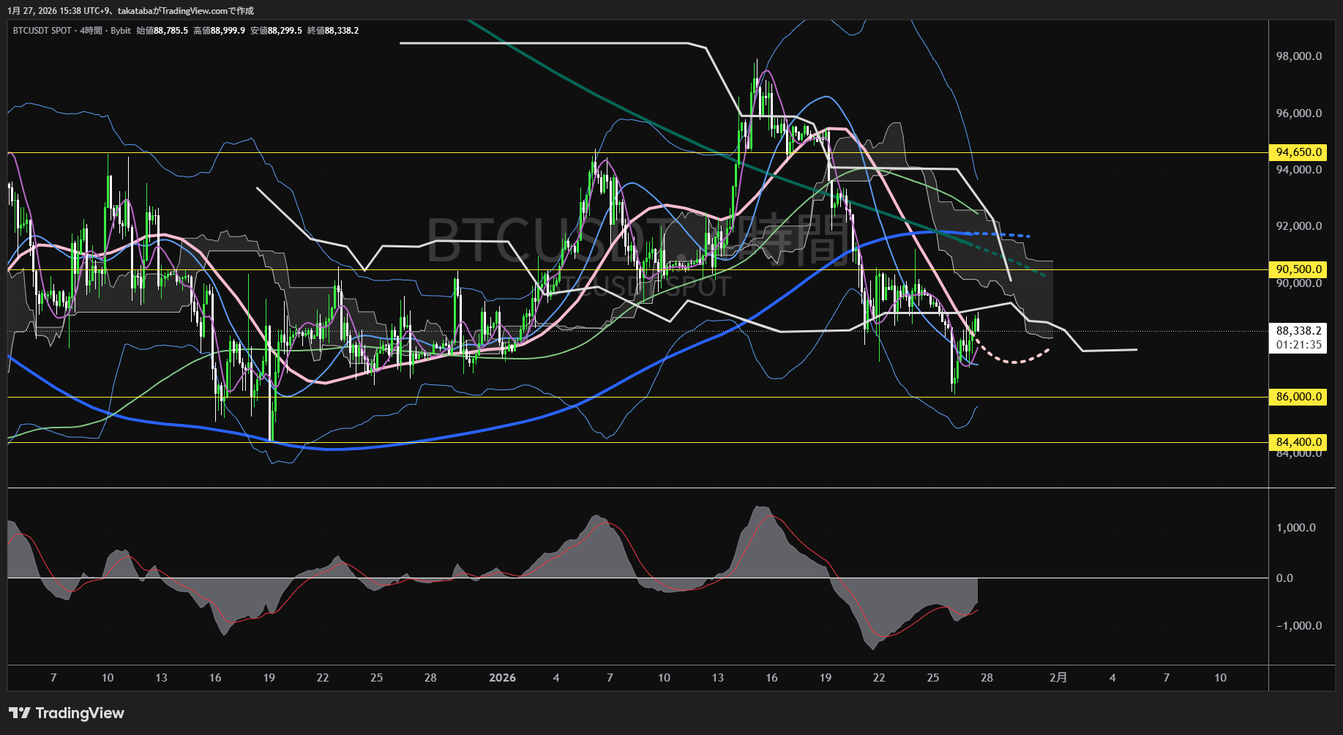1343x735 pixels.
Task: Click the 90,500.0 yellow price label
Action: coord(1298,269)
